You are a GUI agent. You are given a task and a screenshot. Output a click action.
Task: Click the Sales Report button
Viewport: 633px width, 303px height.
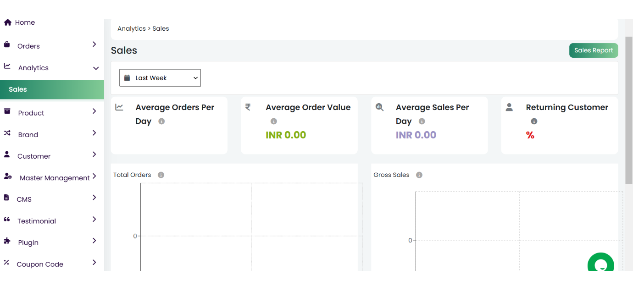[x=593, y=50]
